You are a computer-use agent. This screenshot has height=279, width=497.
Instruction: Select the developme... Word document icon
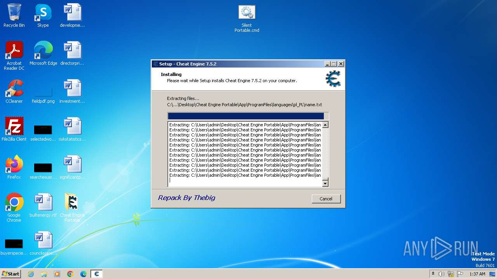coord(72,15)
